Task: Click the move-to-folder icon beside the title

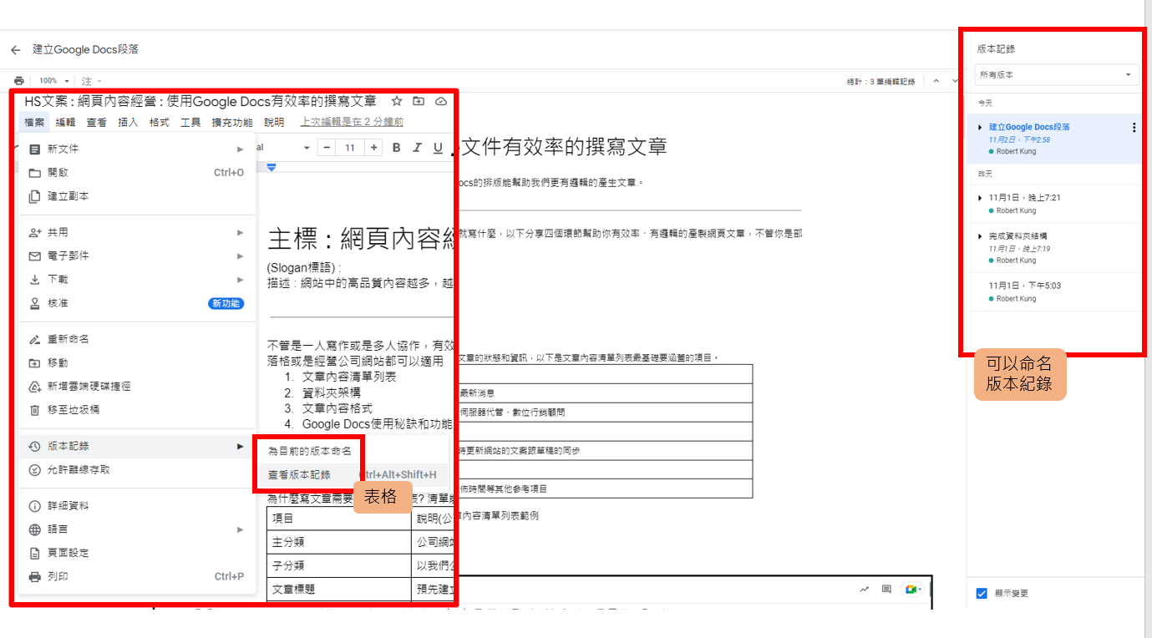Action: coord(419,101)
